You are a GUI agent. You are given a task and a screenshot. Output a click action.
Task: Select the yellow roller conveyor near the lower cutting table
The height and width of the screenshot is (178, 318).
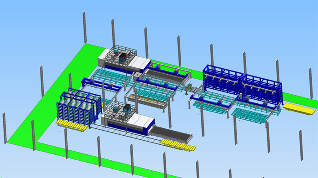179,144
